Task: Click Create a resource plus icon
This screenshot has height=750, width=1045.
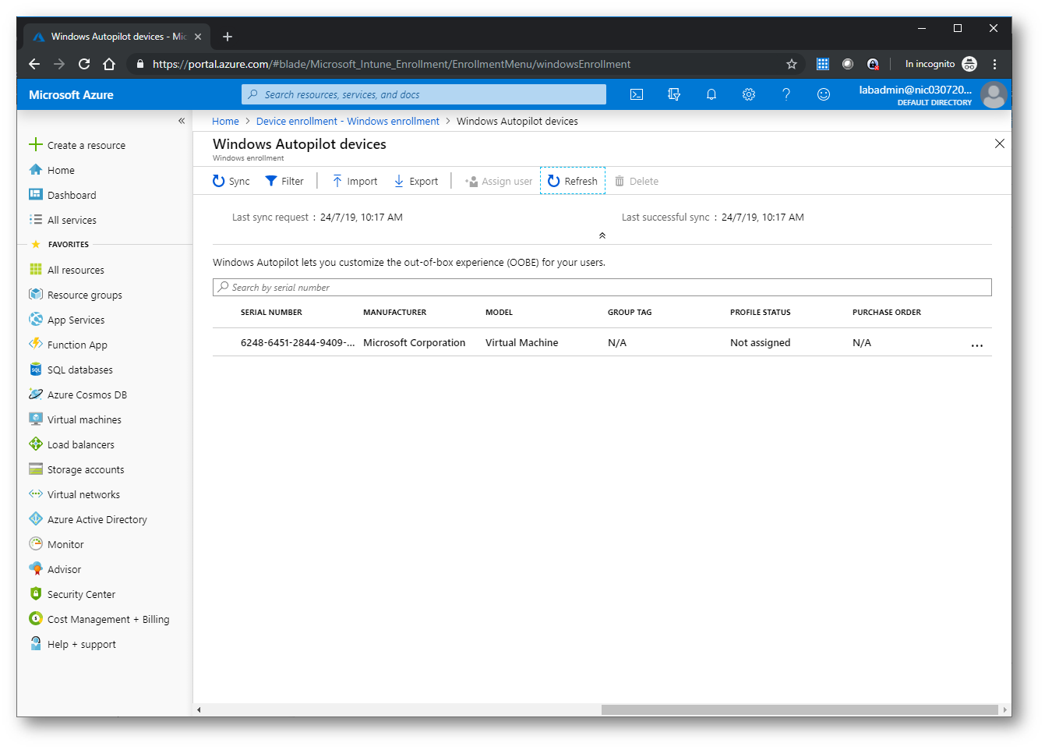Action: tap(35, 144)
